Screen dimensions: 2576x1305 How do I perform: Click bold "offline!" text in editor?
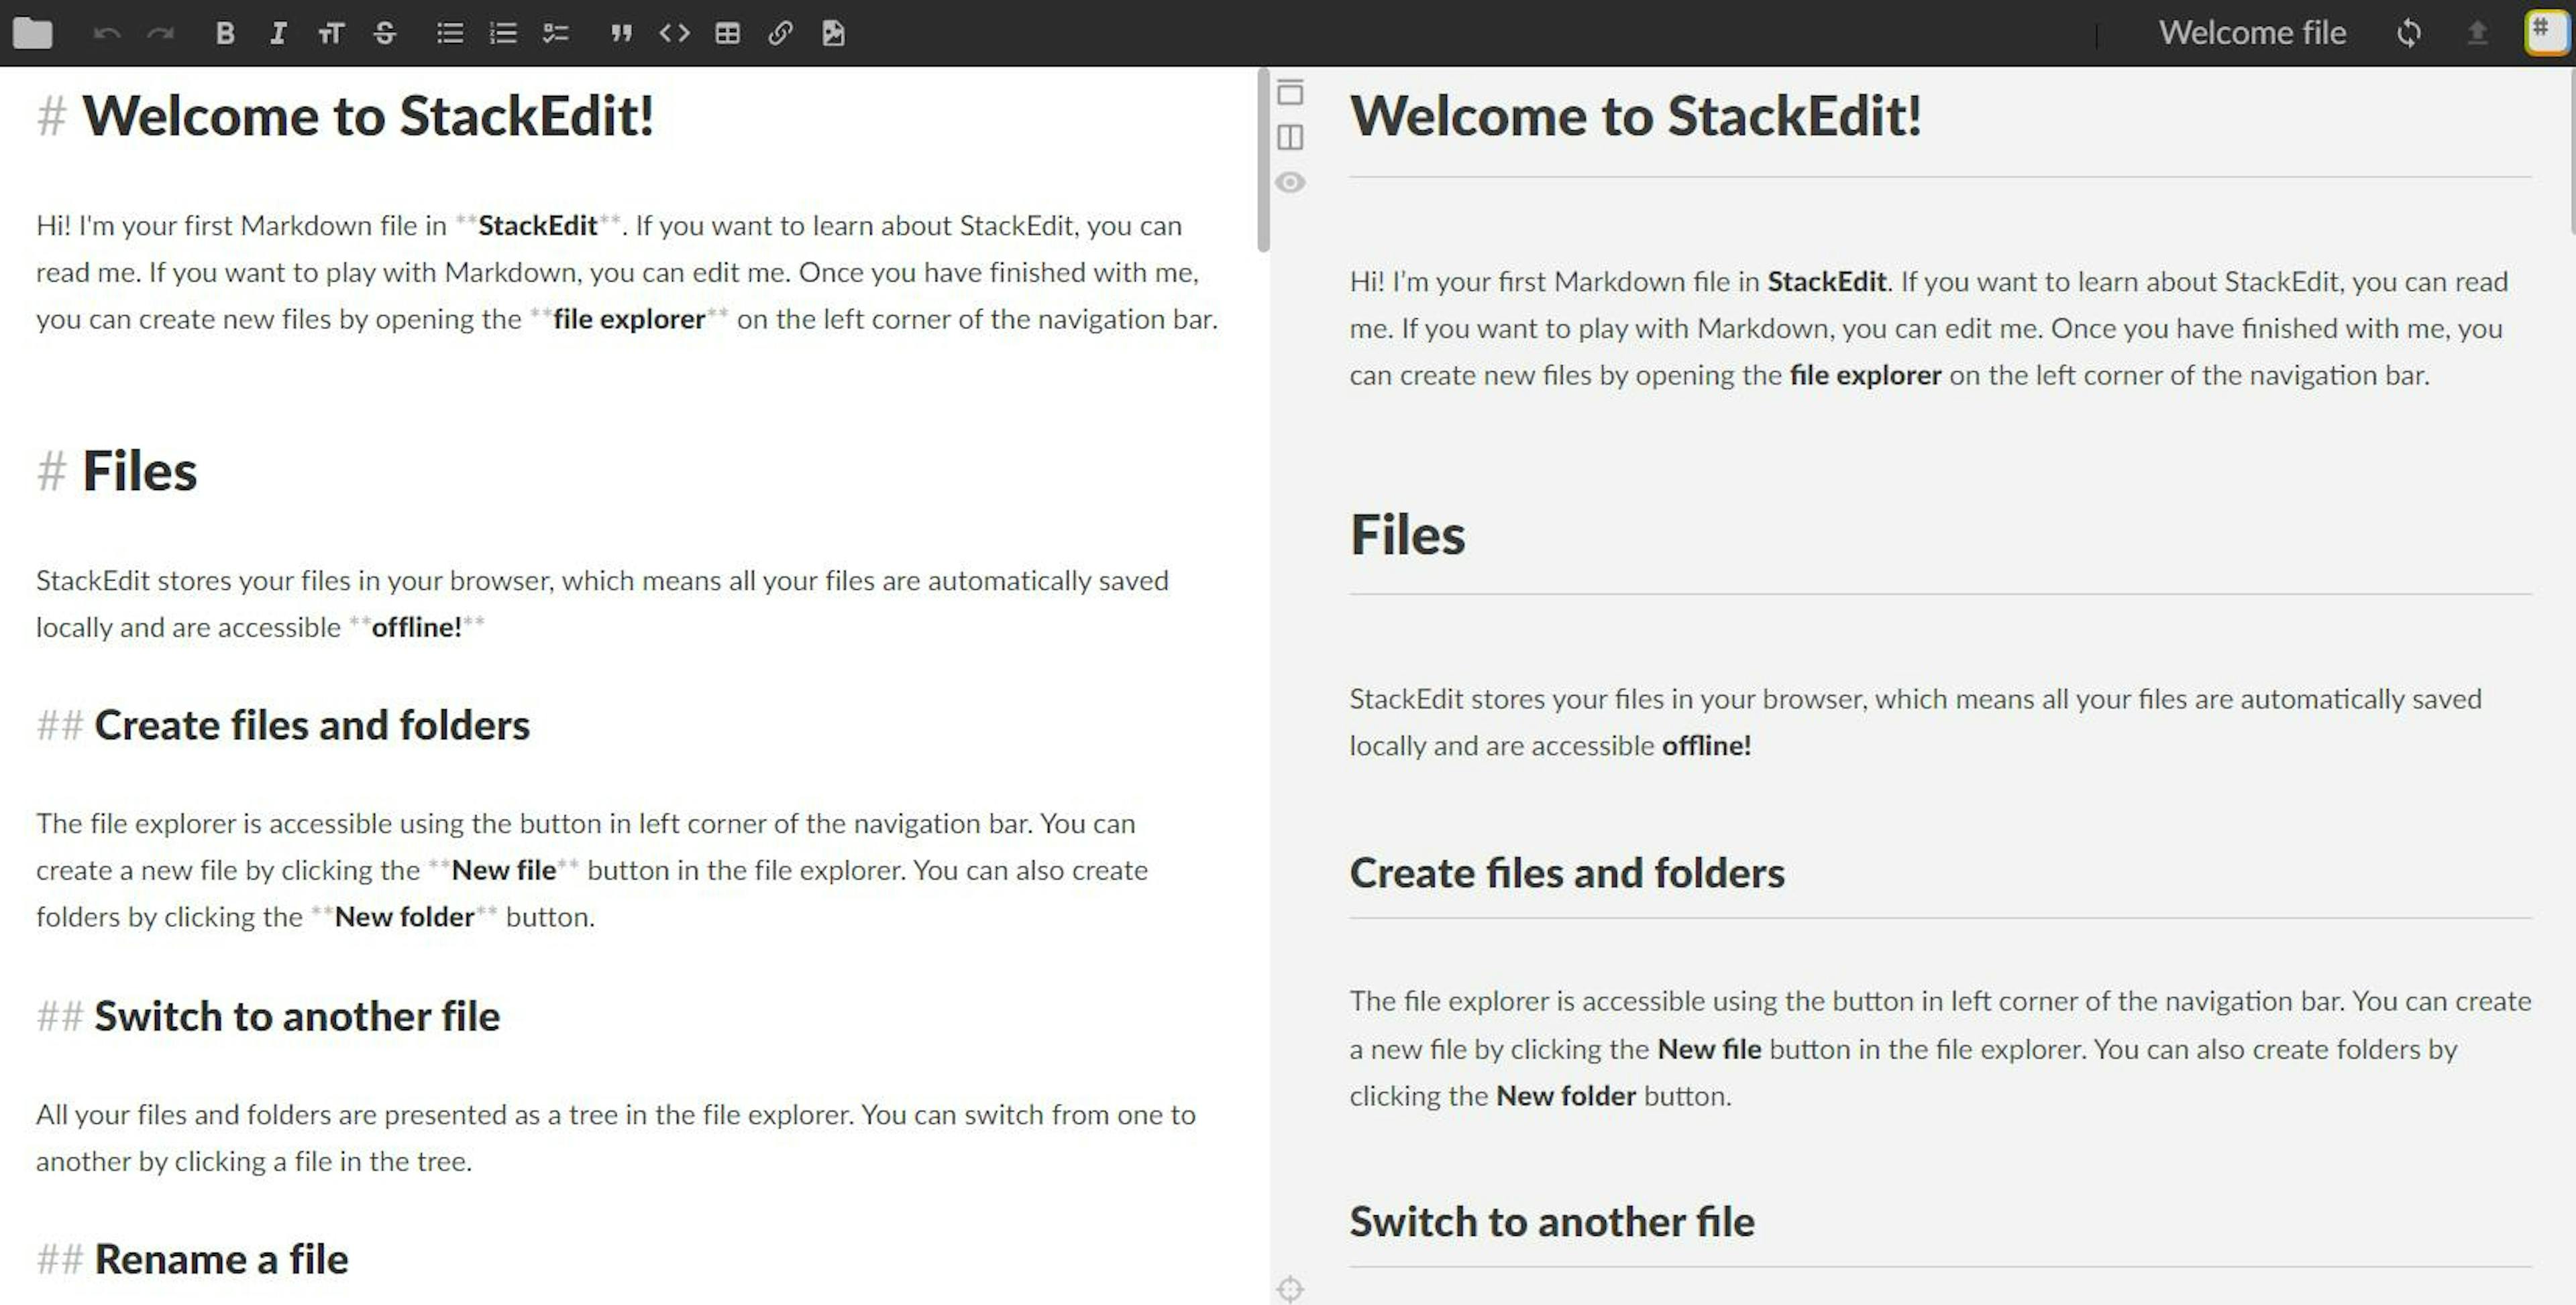(x=417, y=627)
